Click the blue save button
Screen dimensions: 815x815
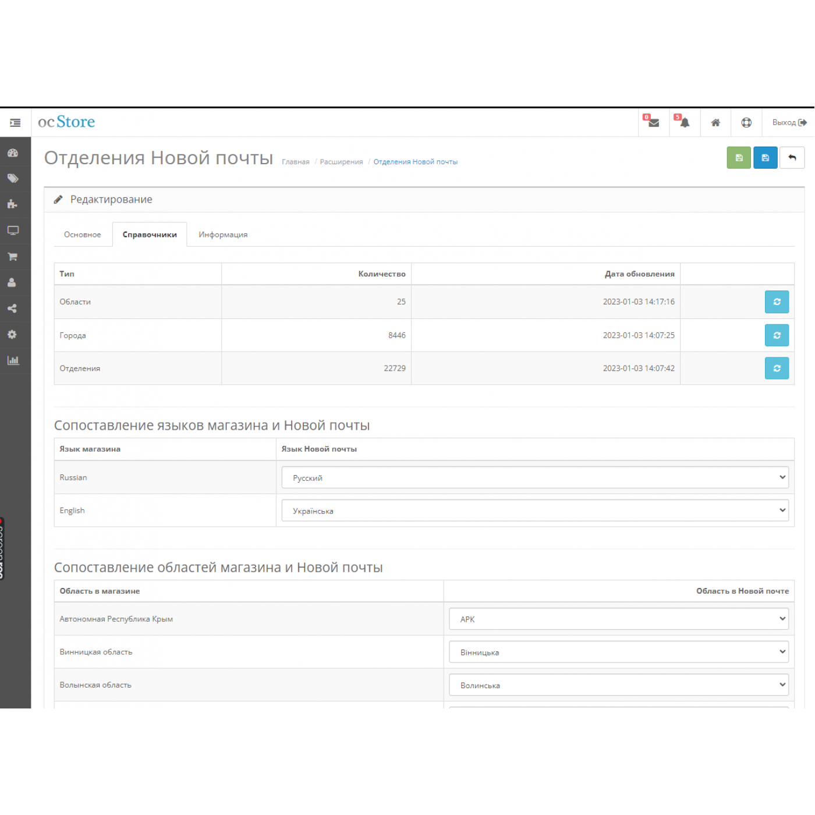pyautogui.click(x=765, y=158)
